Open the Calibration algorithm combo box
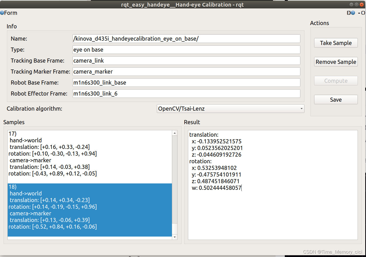The width and height of the screenshot is (366, 257). coord(230,109)
